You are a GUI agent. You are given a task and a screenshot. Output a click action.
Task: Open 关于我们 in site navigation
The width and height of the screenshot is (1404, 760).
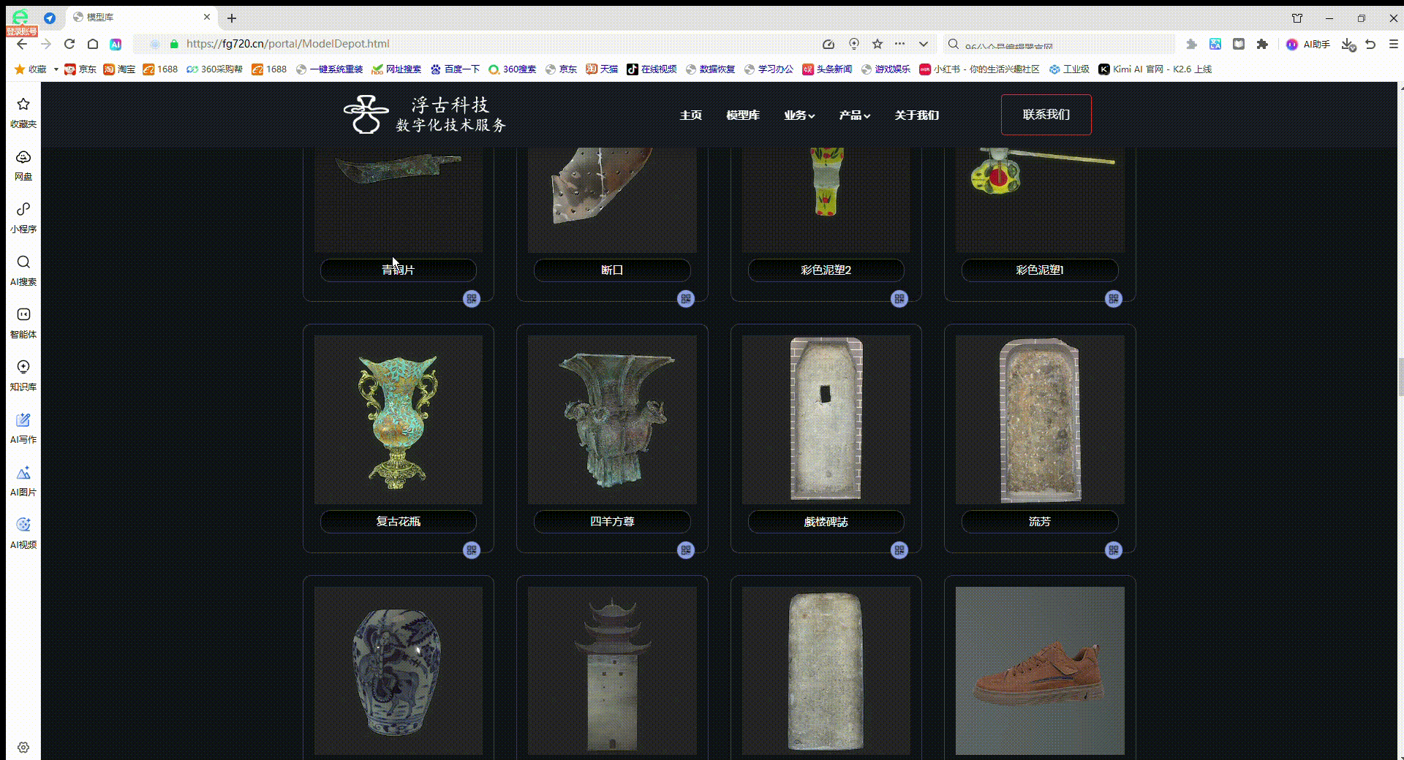click(x=916, y=115)
